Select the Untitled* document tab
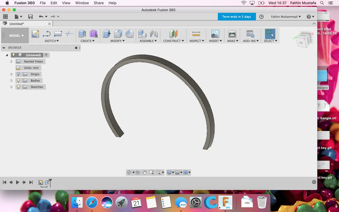The height and width of the screenshot is (212, 339). click(26, 24)
